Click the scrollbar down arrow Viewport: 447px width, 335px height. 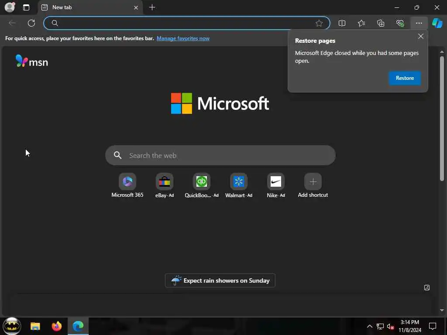coord(442,310)
